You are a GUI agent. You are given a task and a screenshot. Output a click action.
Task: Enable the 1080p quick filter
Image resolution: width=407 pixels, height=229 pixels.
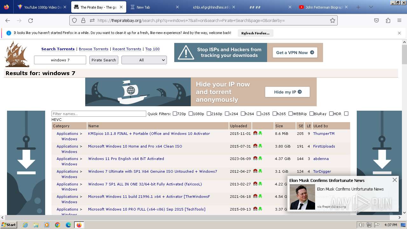tap(191, 114)
